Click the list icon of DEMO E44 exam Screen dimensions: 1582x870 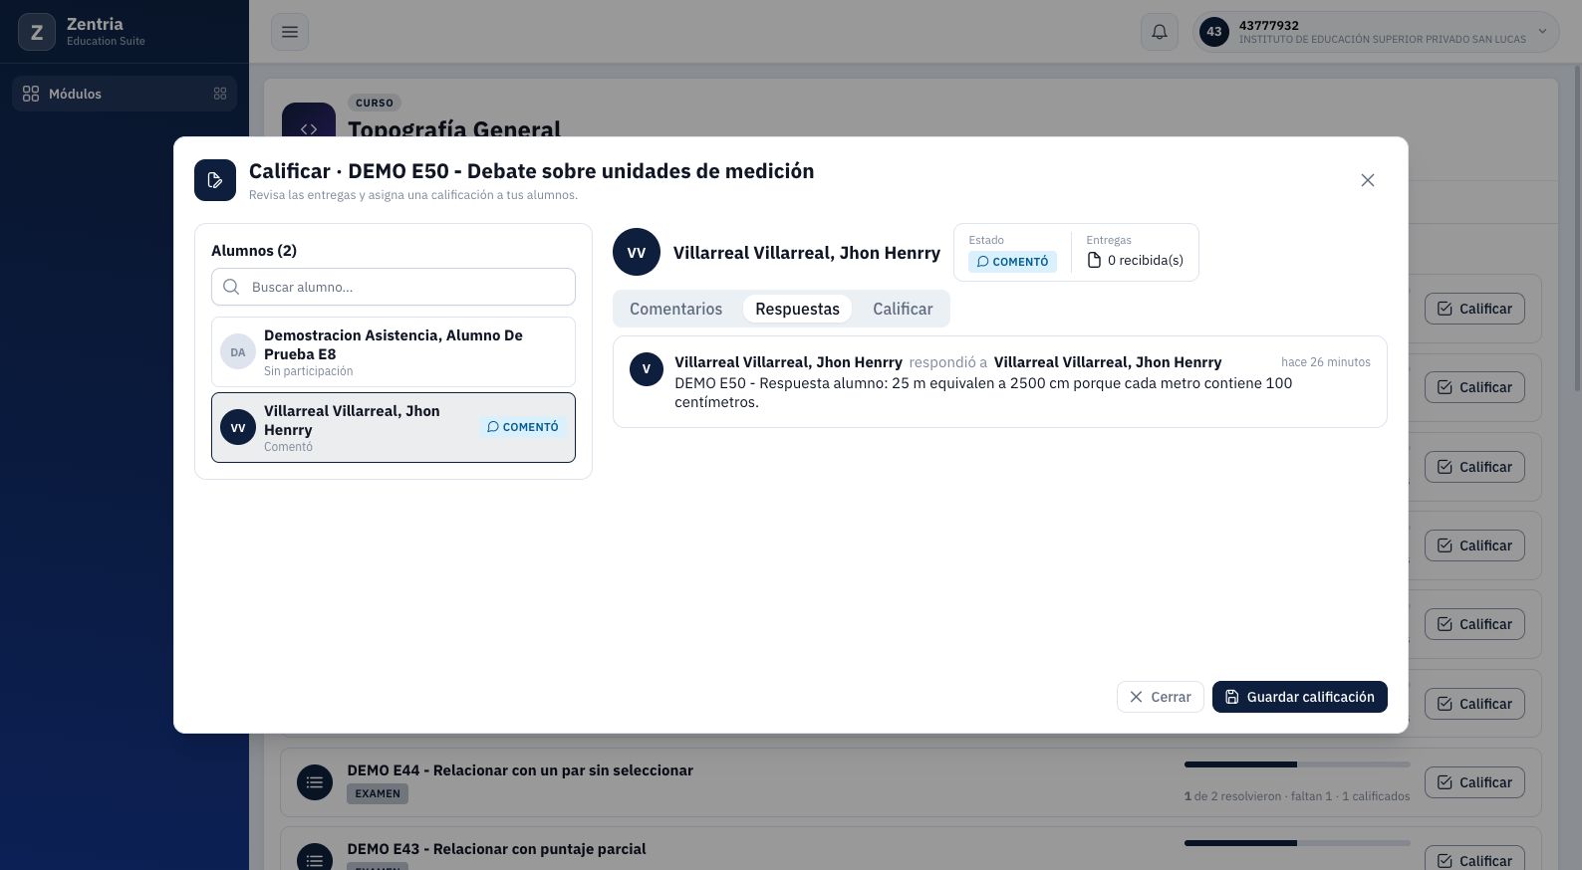click(315, 782)
